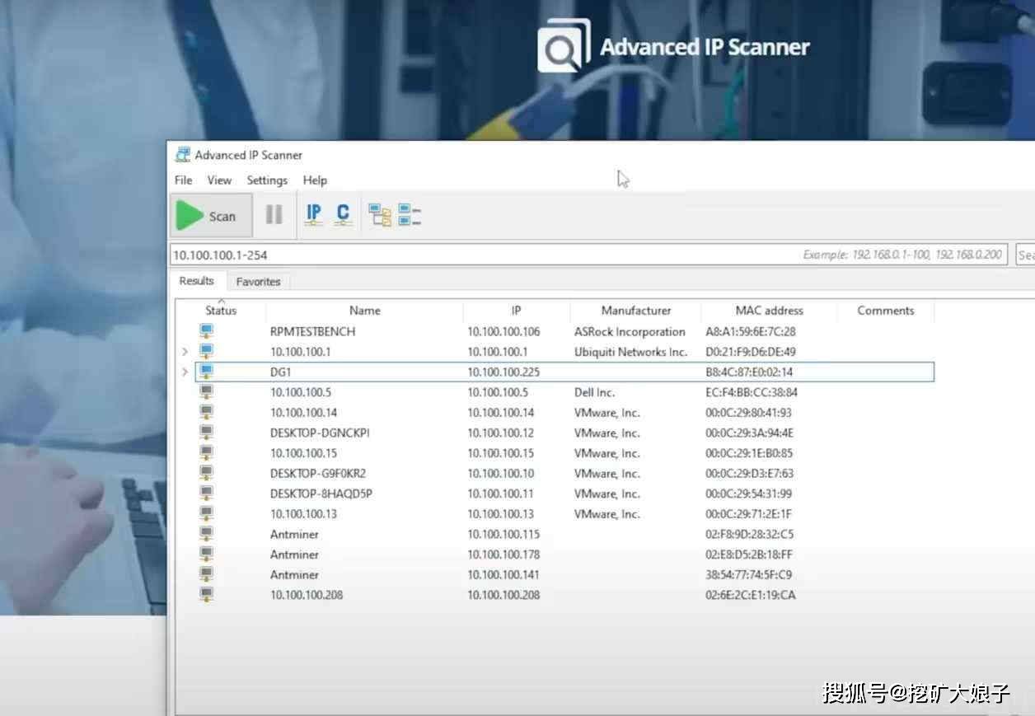Start scanning with the Scan button
The width and height of the screenshot is (1035, 716).
coord(211,215)
